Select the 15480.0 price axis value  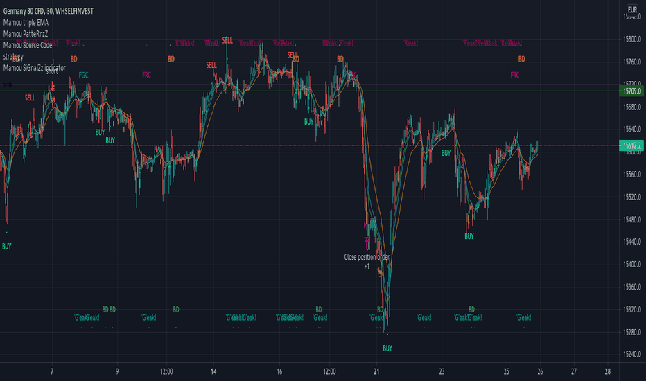click(x=632, y=219)
